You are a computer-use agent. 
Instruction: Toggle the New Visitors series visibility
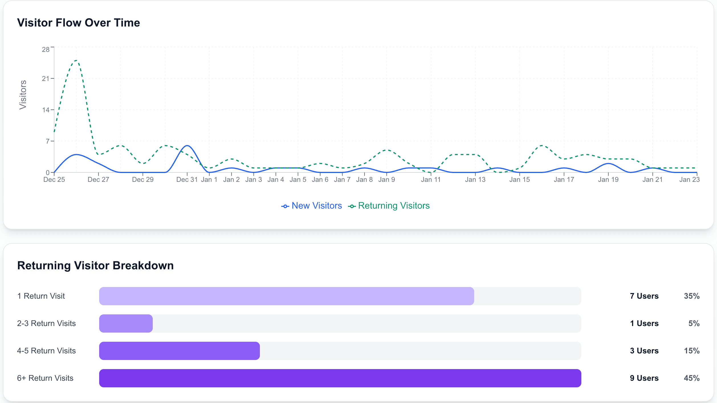coord(316,205)
